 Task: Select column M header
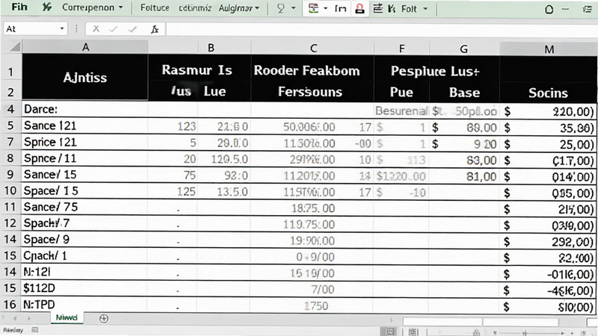(x=549, y=49)
